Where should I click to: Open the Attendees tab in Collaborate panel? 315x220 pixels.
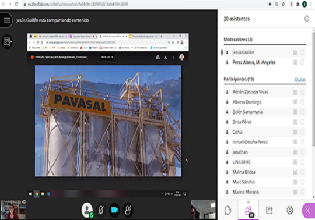(x=249, y=211)
